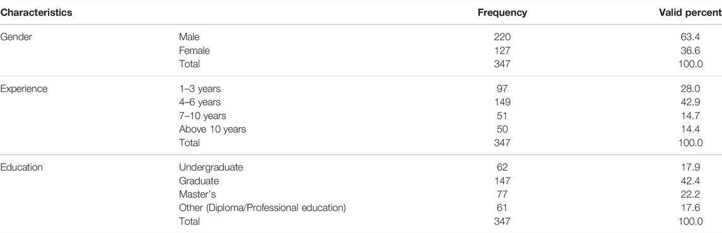Click the frequency value 220
The image size is (722, 233).
pyautogui.click(x=503, y=37)
